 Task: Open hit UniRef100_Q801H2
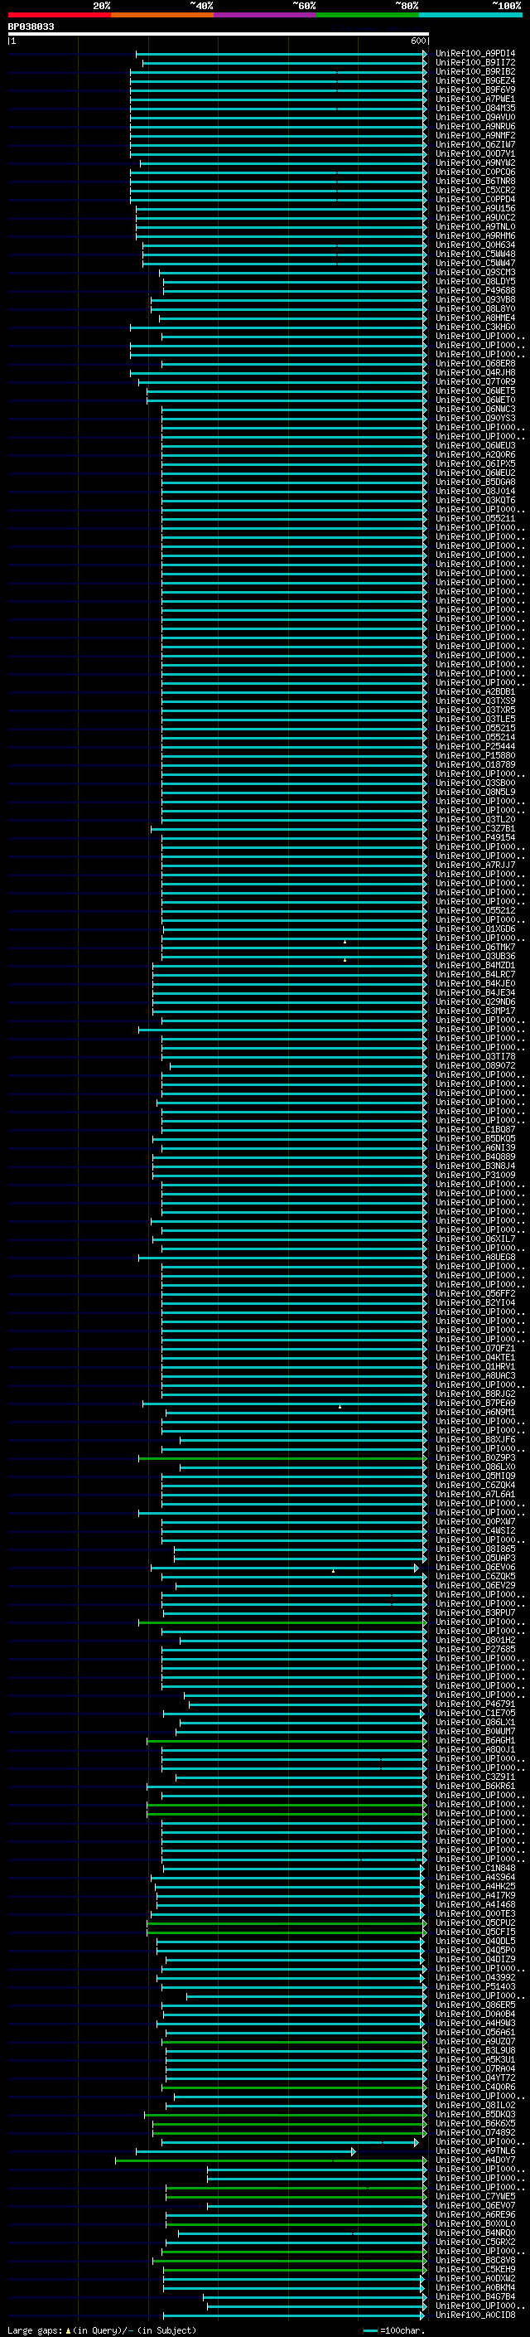coord(475,1641)
